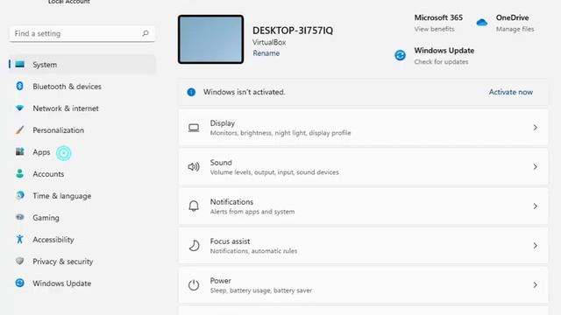
Task: Click the Display laptop icon
Action: [194, 128]
